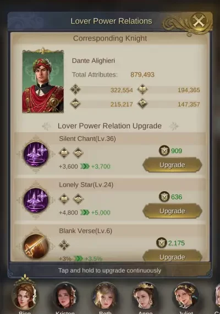Tap the token icon next to 636
Image resolution: width=220 pixels, height=314 pixels.
(x=164, y=197)
